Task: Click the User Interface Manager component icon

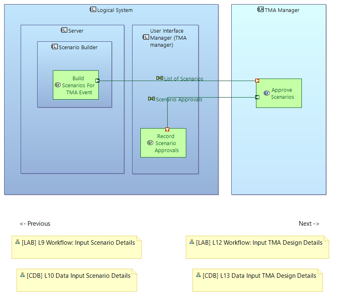Action: [x=146, y=37]
